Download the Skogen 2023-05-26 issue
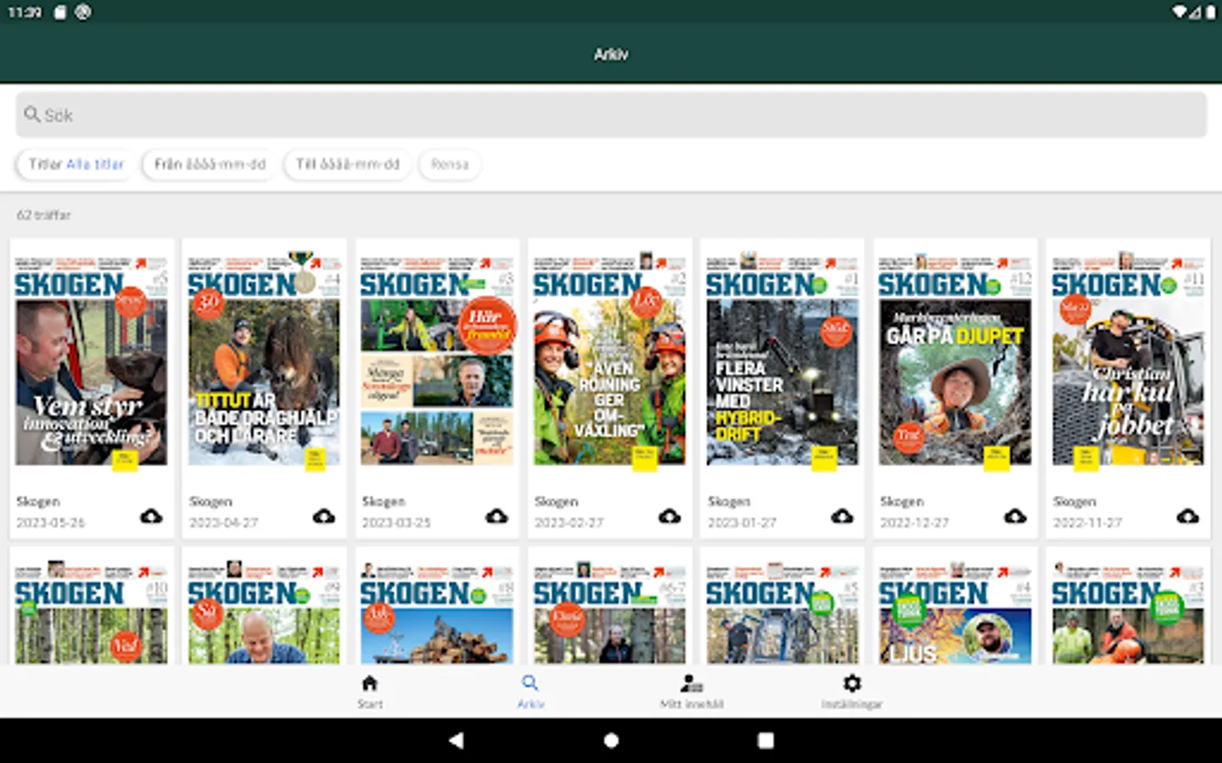Image resolution: width=1222 pixels, height=763 pixels. pyautogui.click(x=151, y=516)
